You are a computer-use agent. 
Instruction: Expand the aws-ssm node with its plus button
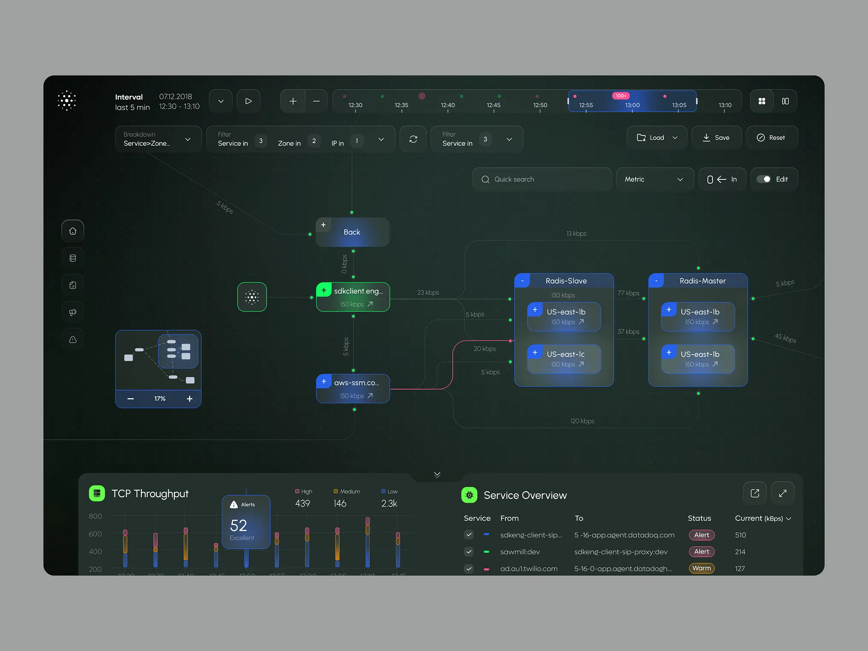tap(323, 381)
